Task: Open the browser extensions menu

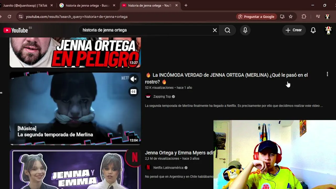Action: coord(304,17)
